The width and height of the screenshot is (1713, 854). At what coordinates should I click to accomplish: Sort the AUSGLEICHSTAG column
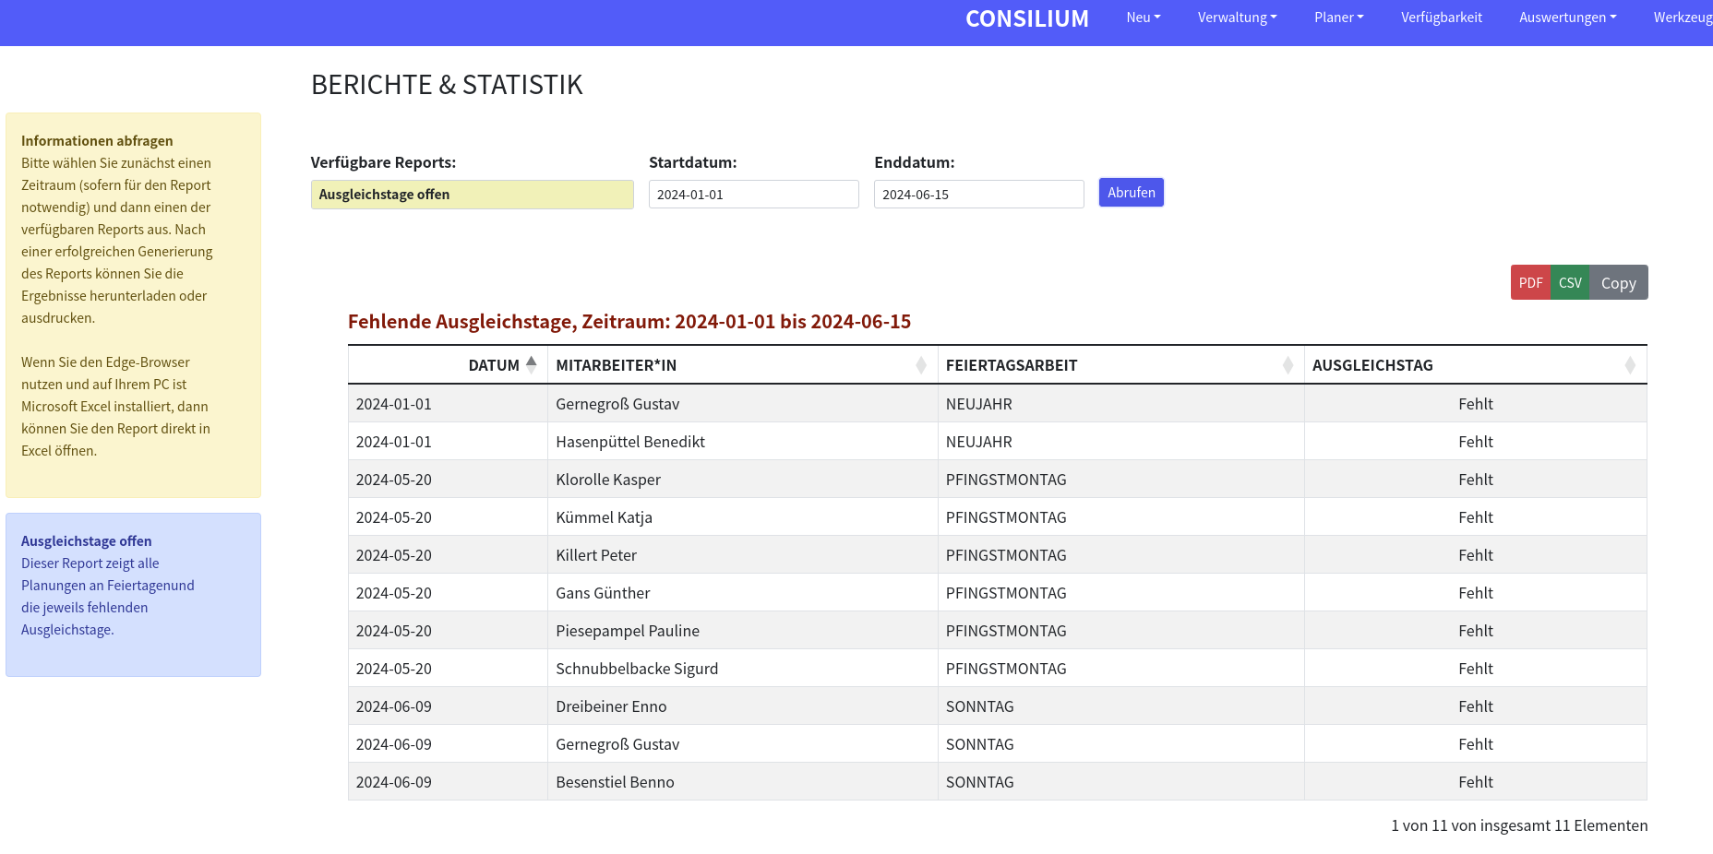pos(1630,365)
